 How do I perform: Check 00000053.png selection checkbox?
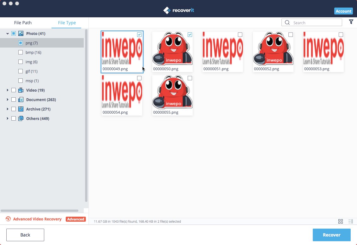pos(341,35)
